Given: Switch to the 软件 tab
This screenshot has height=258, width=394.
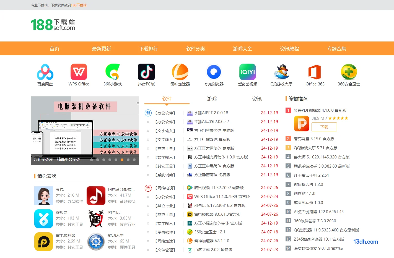Looking at the screenshot, I should click(167, 99).
